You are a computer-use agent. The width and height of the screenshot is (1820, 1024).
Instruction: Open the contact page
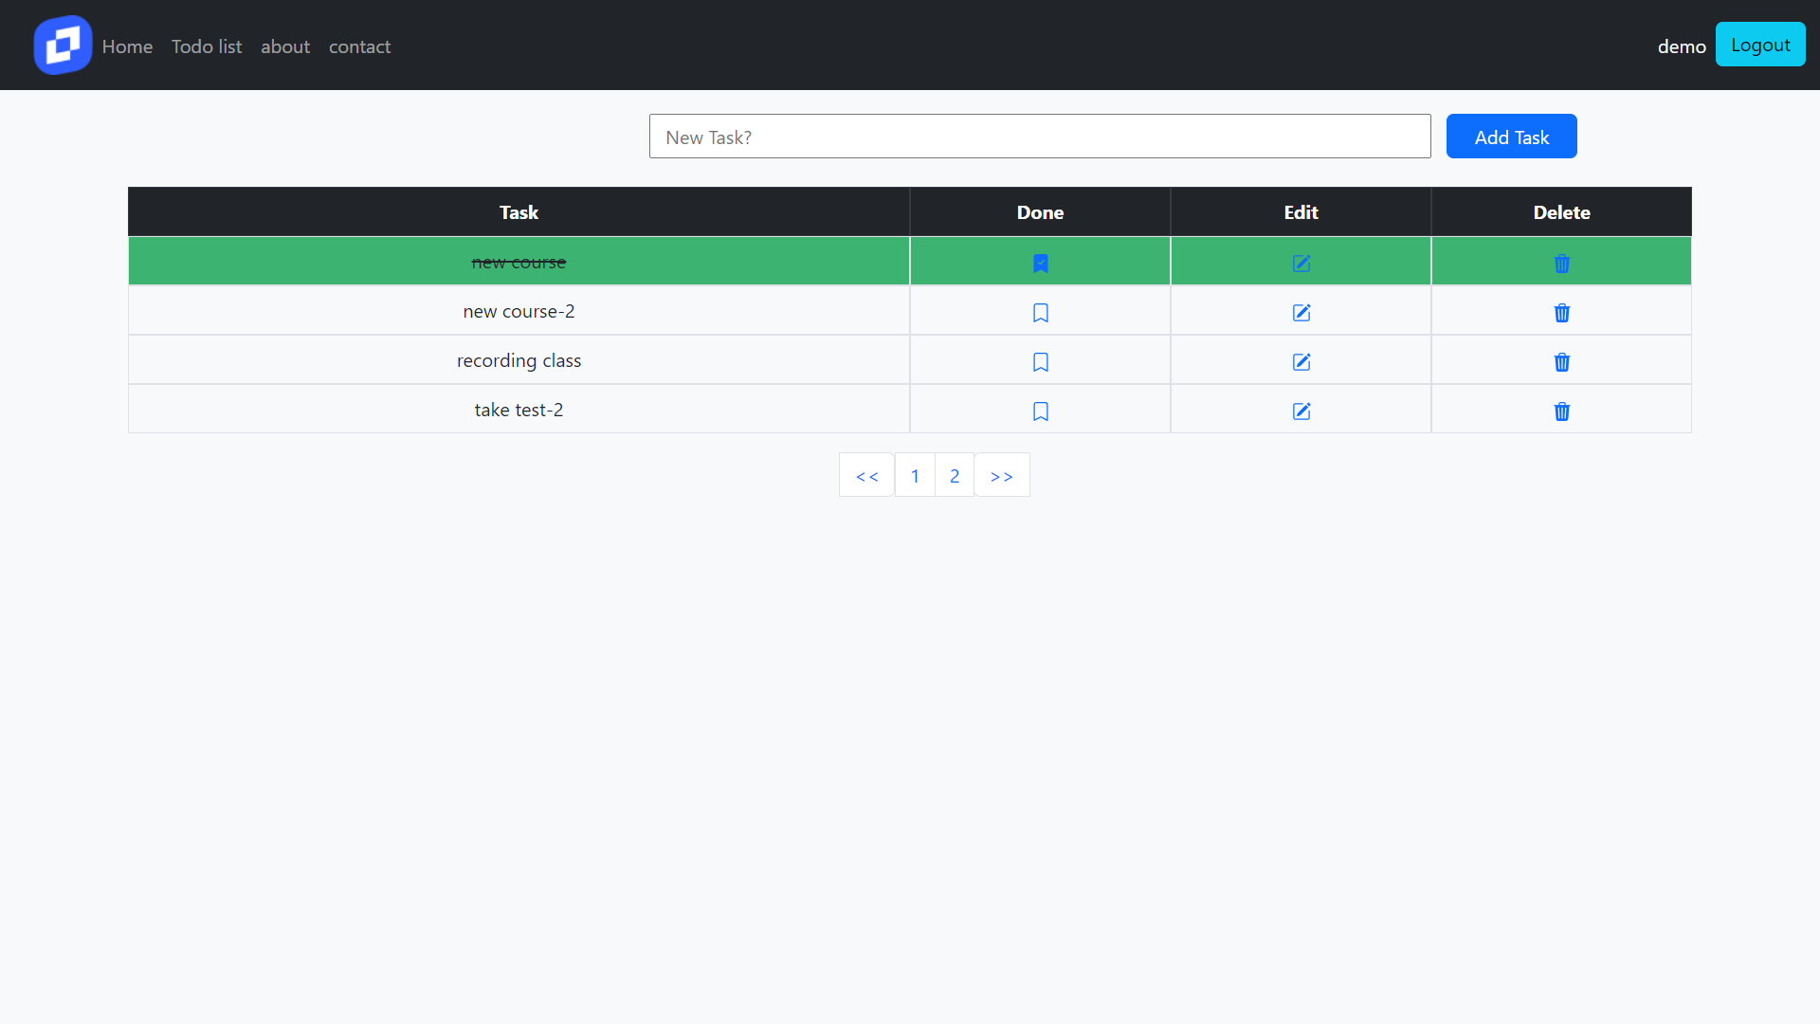[x=359, y=46]
